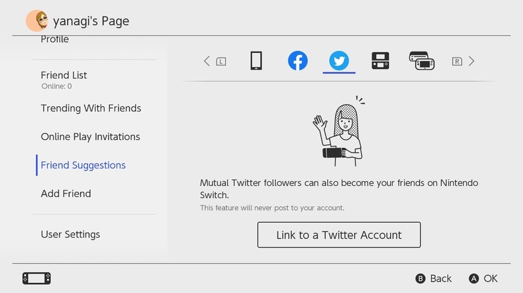523x293 pixels.
Task: Choose the Facebook icon
Action: (x=298, y=61)
